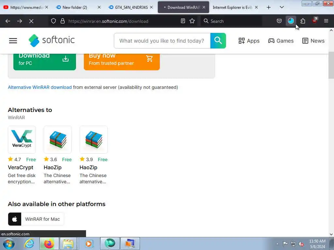Screen dimensions: 334x250
Task: Click the scrollbar down arrow
Action: (331, 234)
